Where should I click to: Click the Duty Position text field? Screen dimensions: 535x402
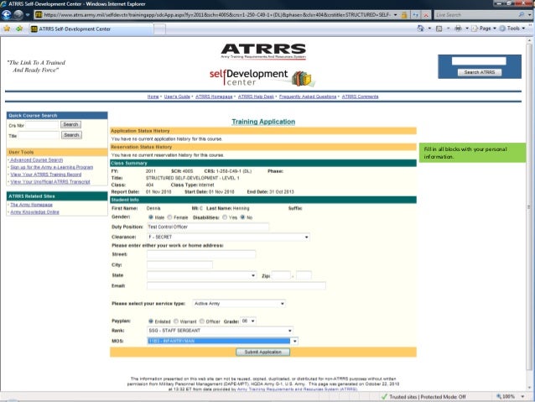208,227
